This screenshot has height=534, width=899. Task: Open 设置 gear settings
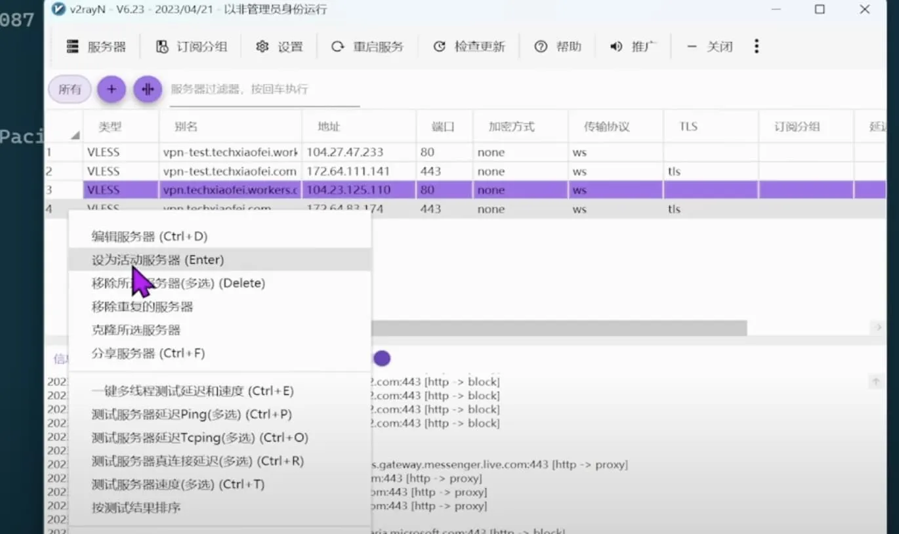pos(262,47)
